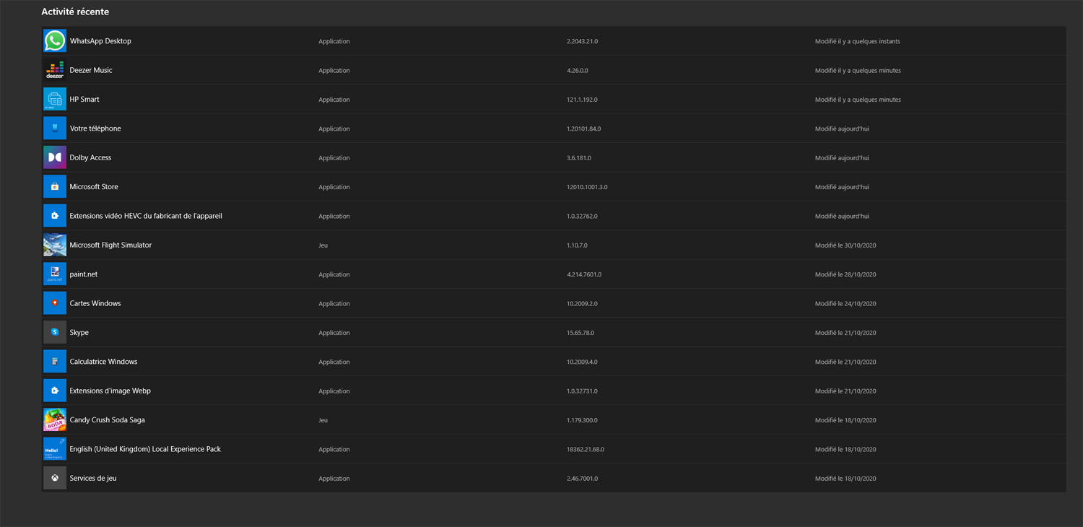
Task: Select Services de jeu name text
Action: pos(93,478)
